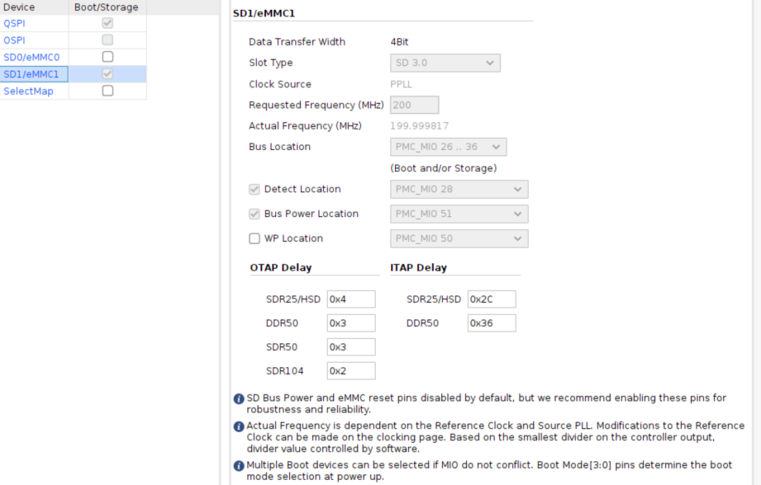Open the WP Location PMC_MIO 50 dropdown
This screenshot has width=761, height=485.
[x=459, y=238]
